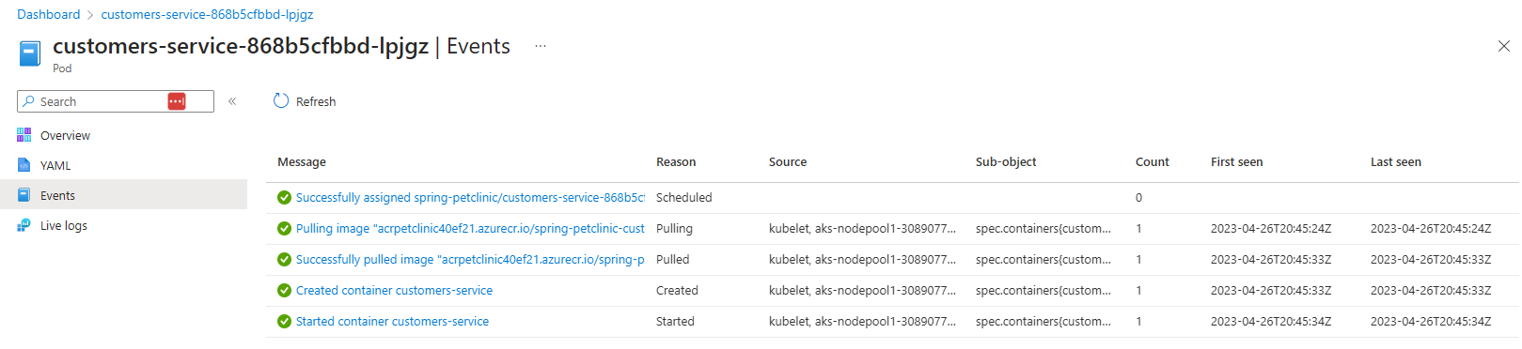Sort by the Count column header
Viewport: 1522px width, 349px height.
click(x=1152, y=161)
